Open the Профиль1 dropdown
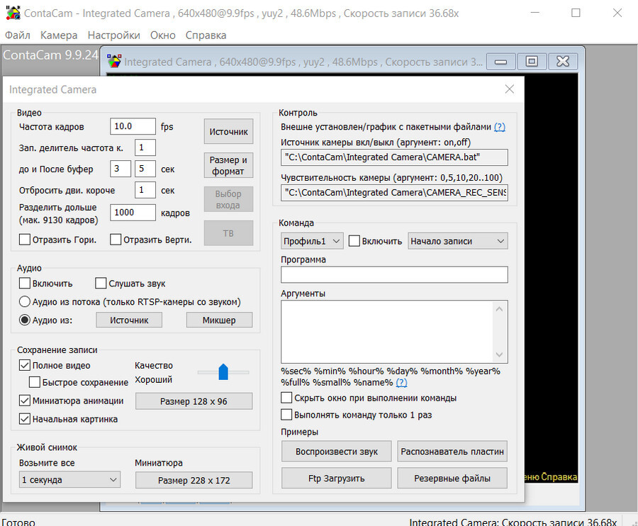638x526 pixels. [x=312, y=241]
